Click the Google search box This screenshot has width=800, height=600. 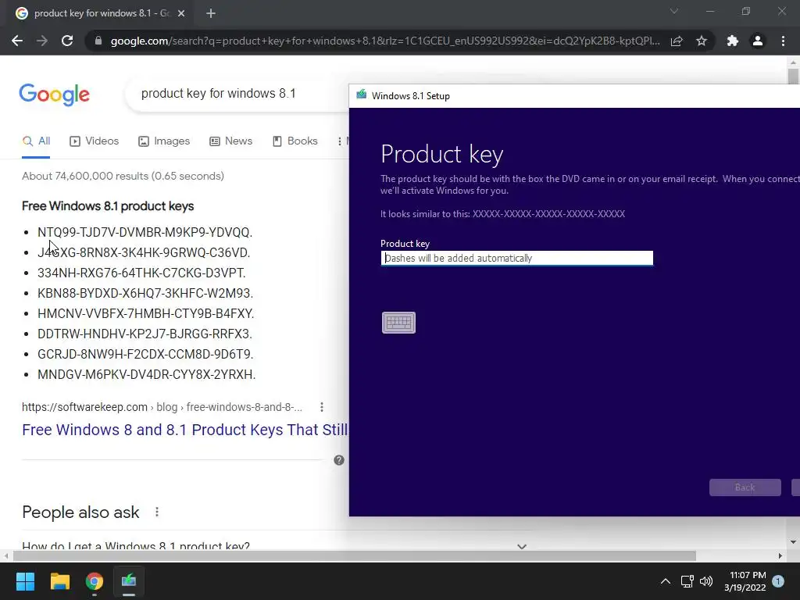coord(237,94)
